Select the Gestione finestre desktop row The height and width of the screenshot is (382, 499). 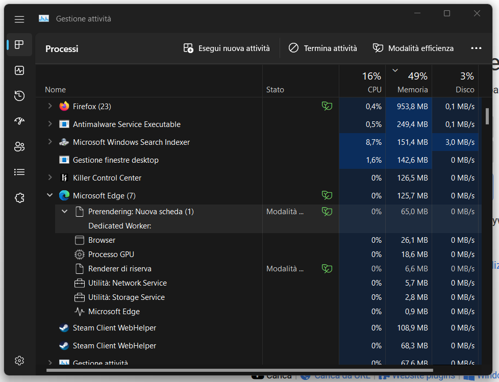258,160
